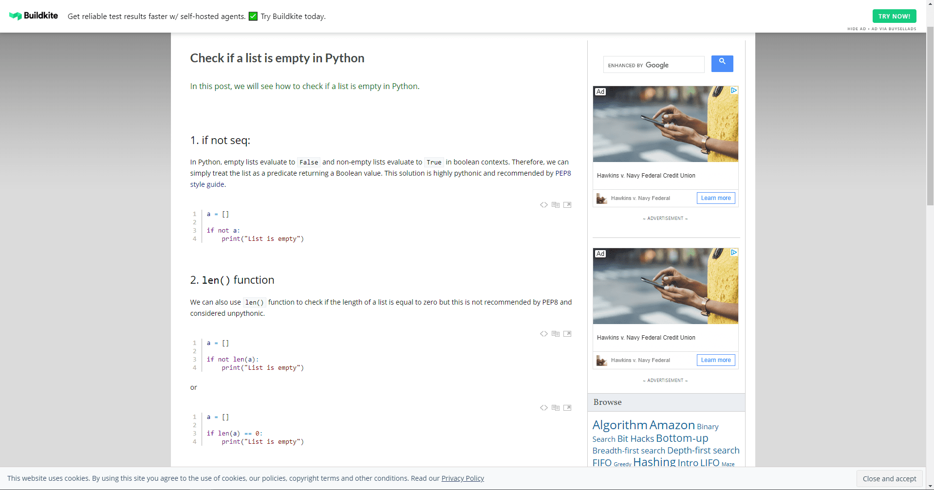The image size is (934, 490).
Task: Open the Hashing tag in Browse
Action: pos(654,462)
